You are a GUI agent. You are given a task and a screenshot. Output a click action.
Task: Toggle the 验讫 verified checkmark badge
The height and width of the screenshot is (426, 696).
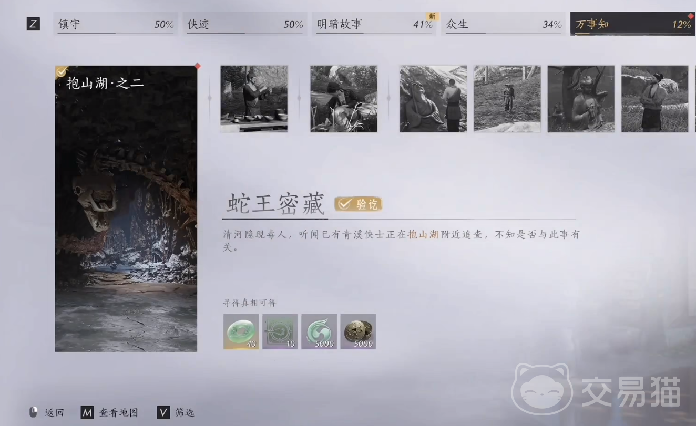click(x=359, y=204)
